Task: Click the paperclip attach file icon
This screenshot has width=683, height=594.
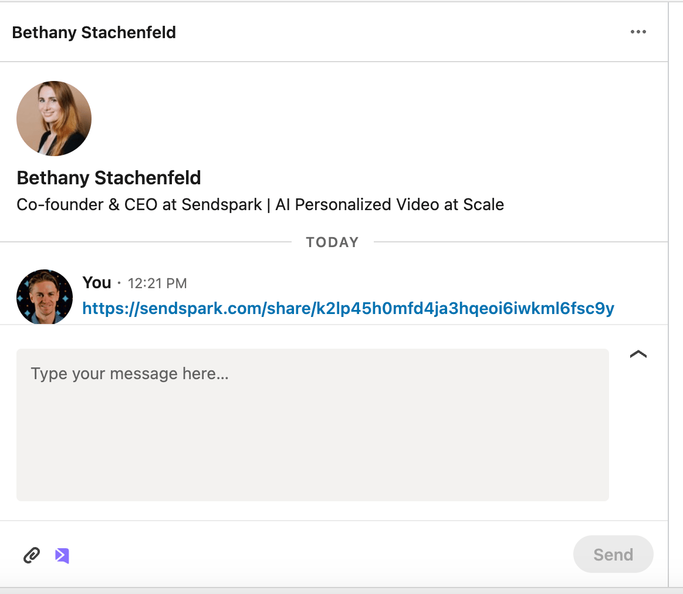Action: (32, 555)
